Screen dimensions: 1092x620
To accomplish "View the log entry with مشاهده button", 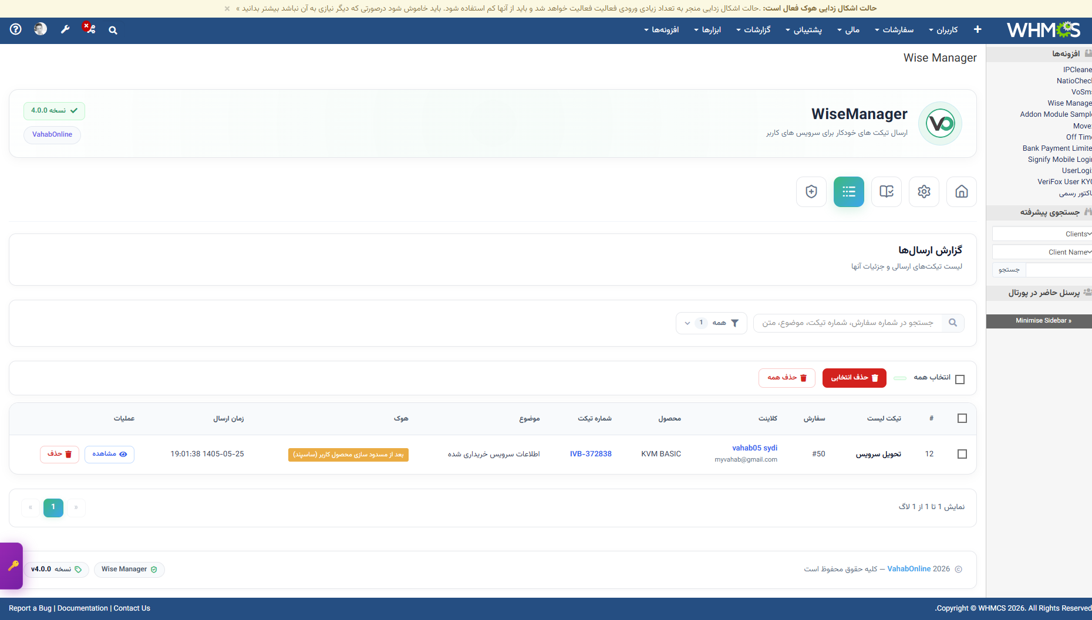I will point(109,454).
